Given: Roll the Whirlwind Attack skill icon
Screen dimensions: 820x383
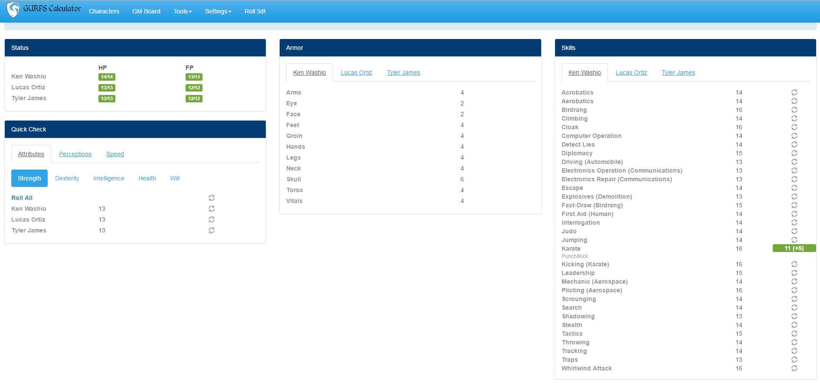Looking at the screenshot, I should pyautogui.click(x=794, y=368).
